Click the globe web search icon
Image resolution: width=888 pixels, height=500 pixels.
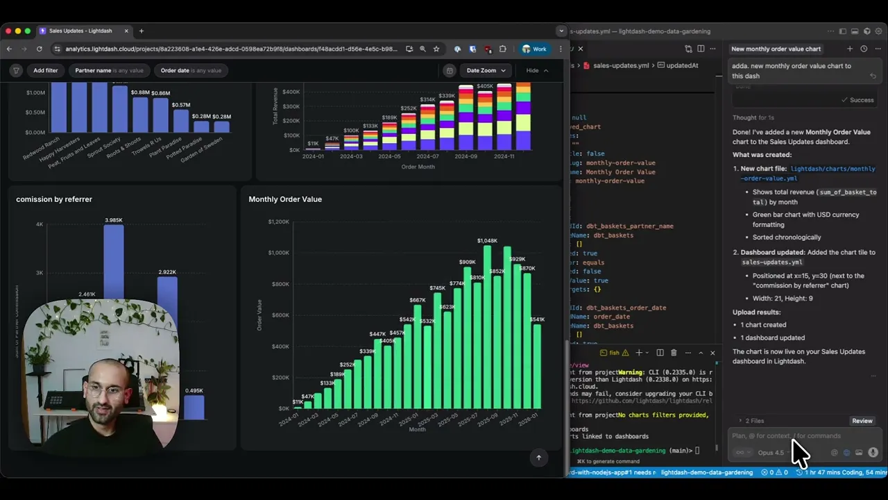click(846, 453)
